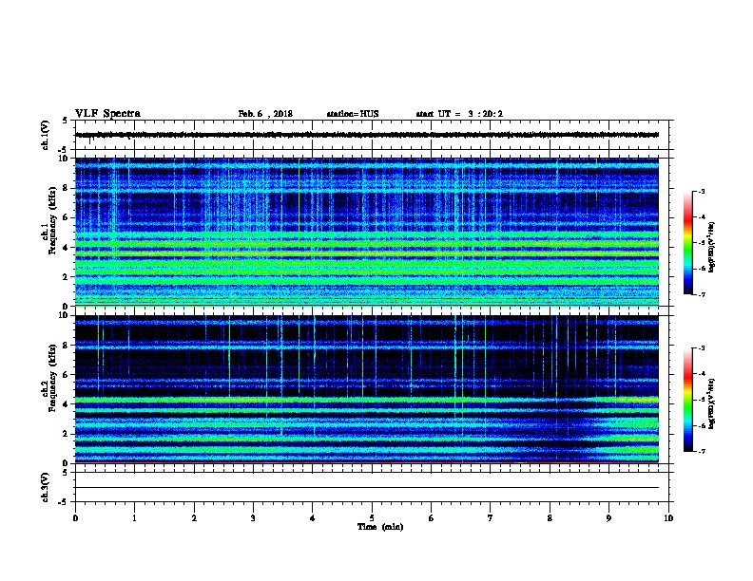753x581 pixels.
Task: Click the "-3" label on ch.1 color bar
Action: pos(702,192)
